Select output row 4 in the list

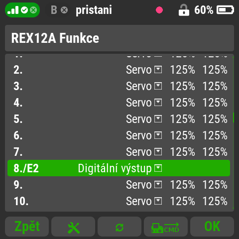tap(119, 103)
